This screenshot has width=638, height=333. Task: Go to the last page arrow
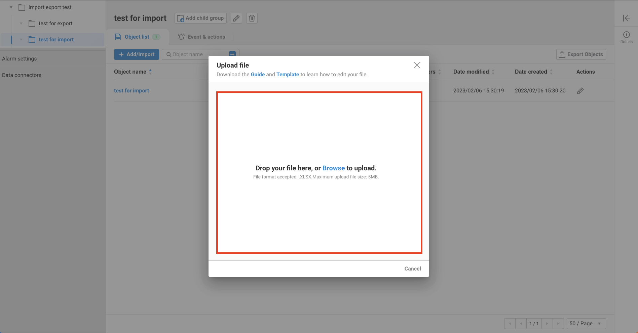tap(558, 324)
